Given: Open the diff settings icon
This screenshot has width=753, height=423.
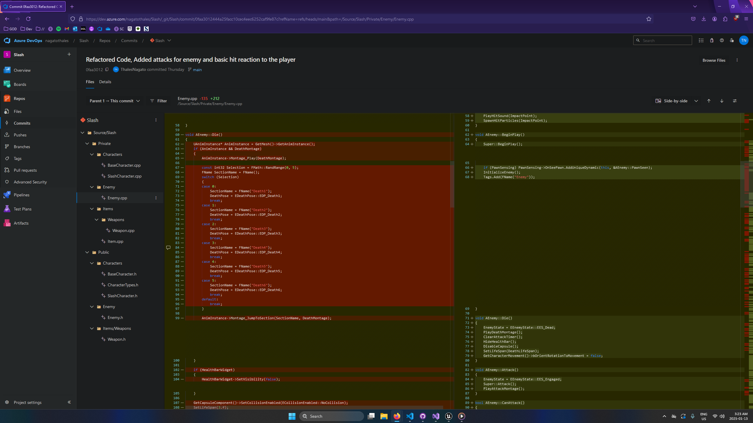Looking at the screenshot, I should pyautogui.click(x=735, y=101).
